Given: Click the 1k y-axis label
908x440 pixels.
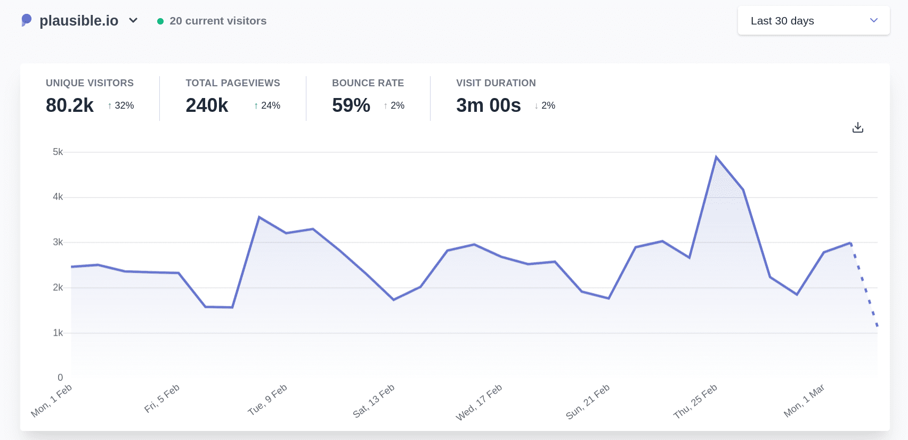Looking at the screenshot, I should 58,333.
